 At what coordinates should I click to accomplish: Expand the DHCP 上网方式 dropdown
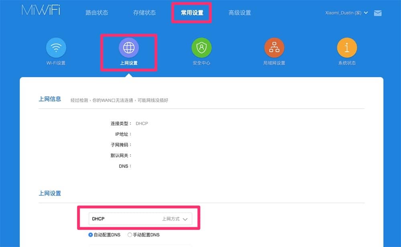[140, 219]
